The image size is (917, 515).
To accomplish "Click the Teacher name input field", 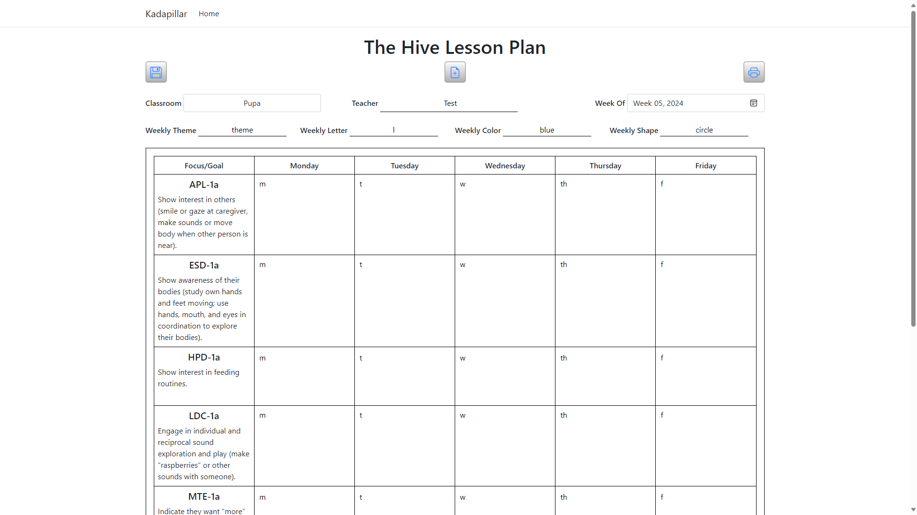I will (448, 103).
